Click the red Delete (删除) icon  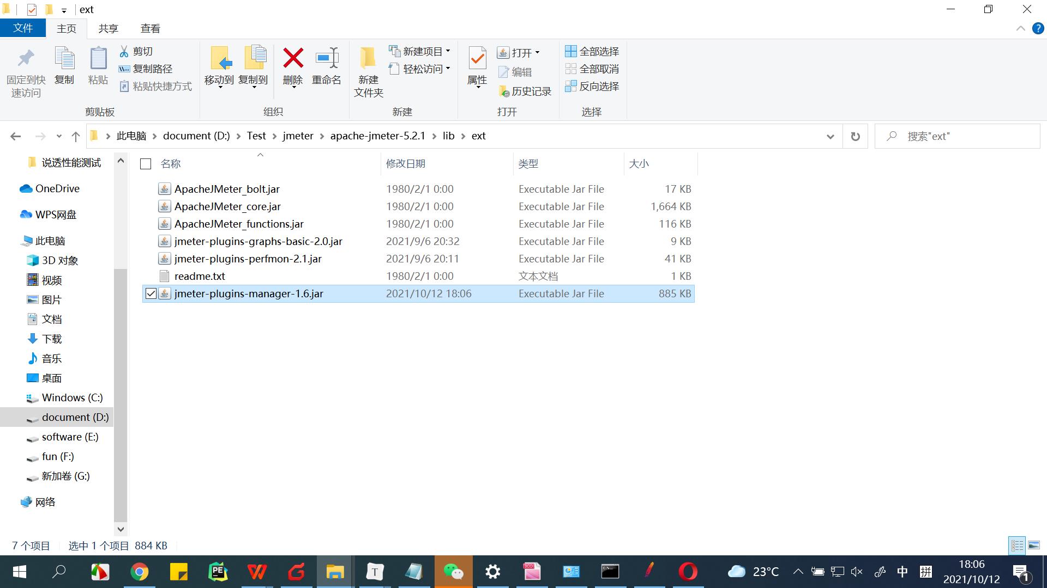293,58
